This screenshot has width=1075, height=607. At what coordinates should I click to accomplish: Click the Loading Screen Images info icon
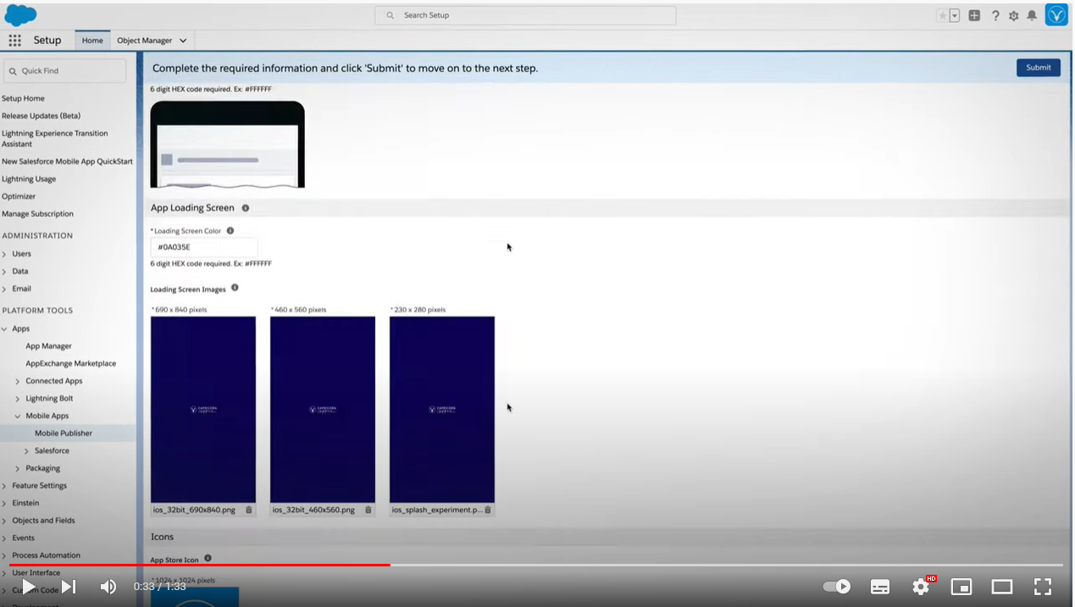pos(235,288)
